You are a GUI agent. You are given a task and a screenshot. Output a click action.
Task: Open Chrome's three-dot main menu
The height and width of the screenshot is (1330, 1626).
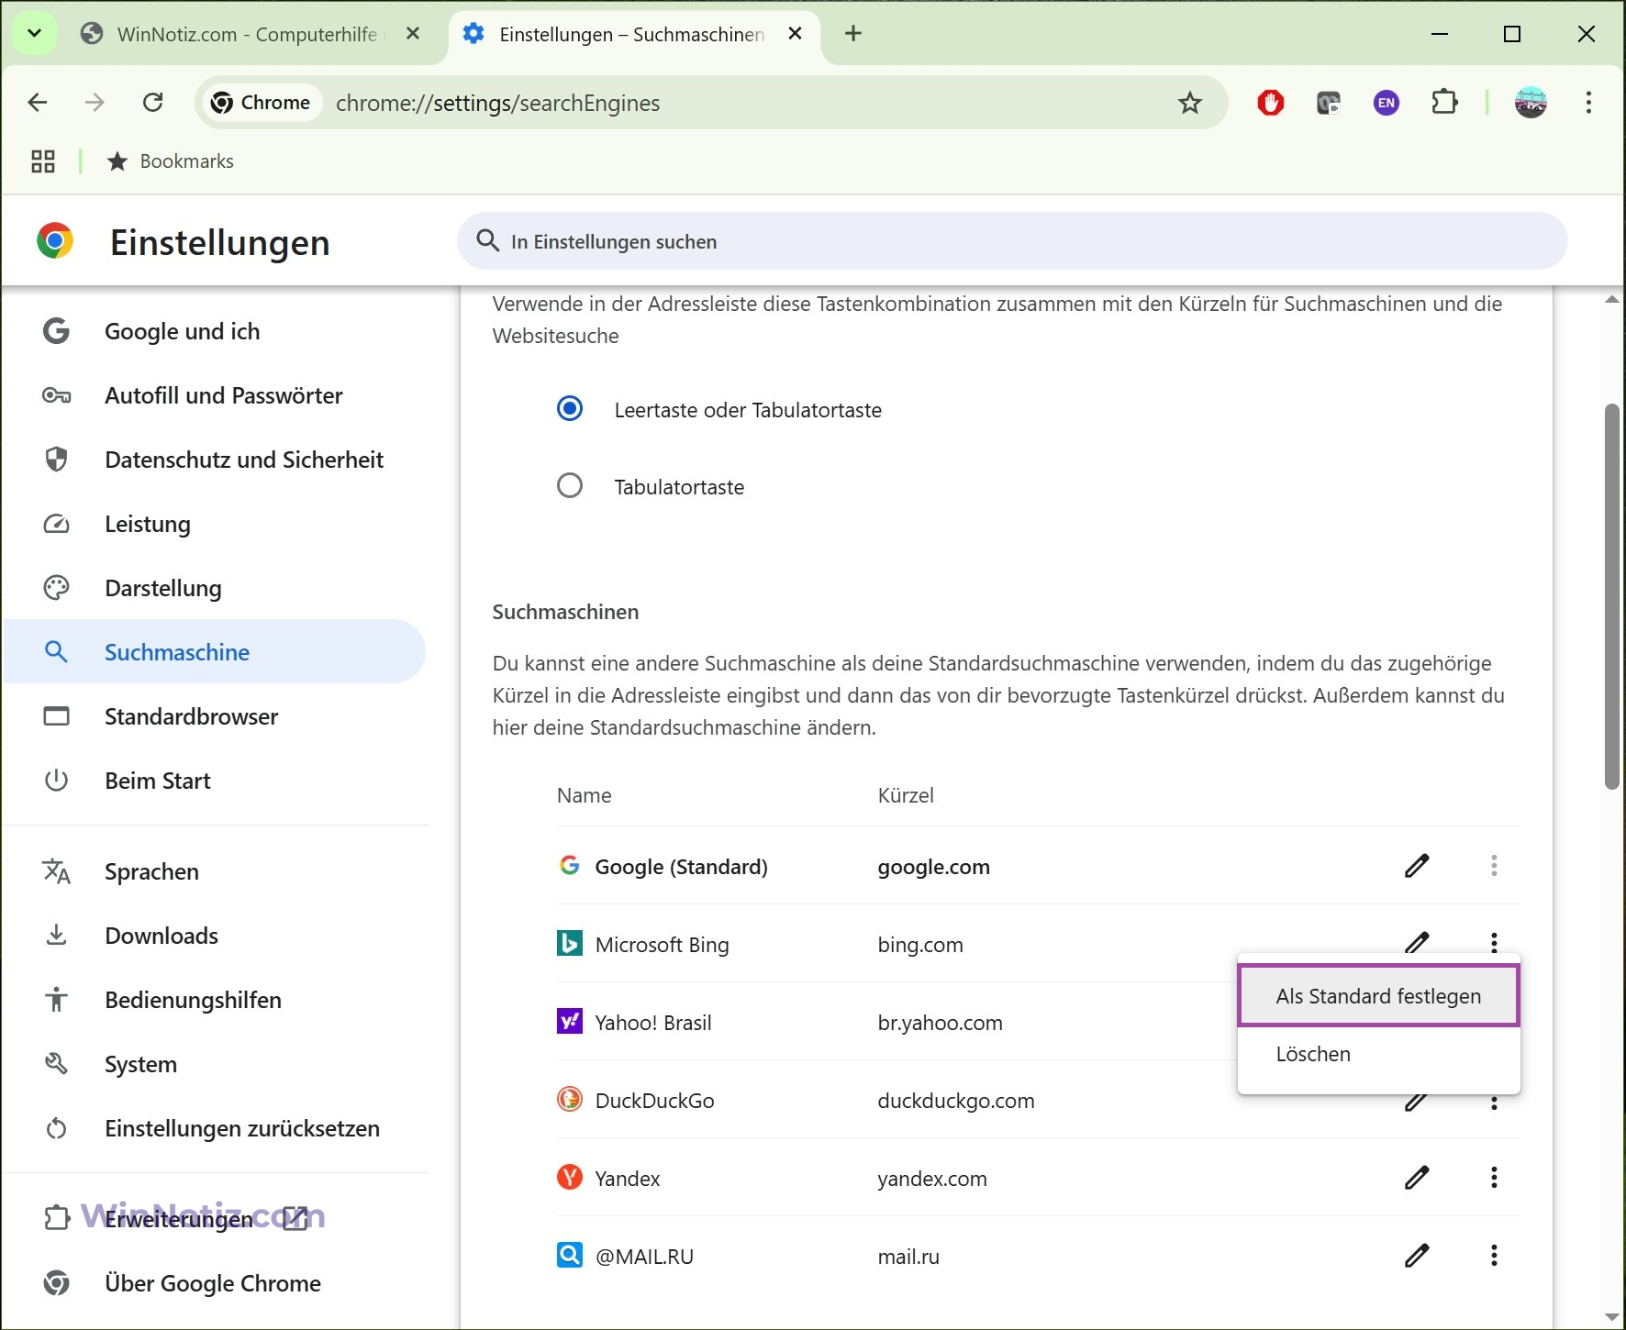coord(1588,103)
